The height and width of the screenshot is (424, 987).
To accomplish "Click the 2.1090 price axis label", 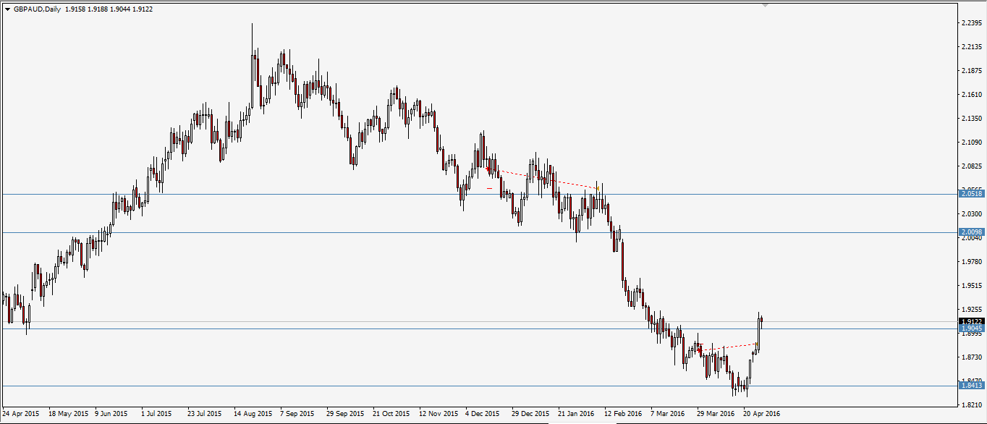I will [x=973, y=143].
